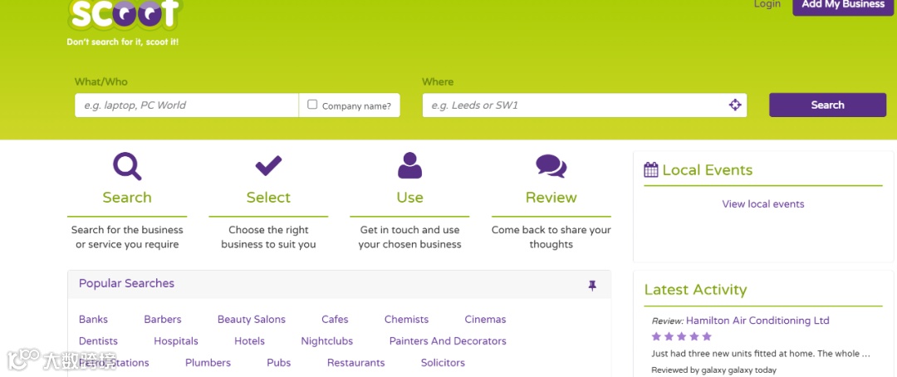Click the person Use icon
Screen dimensions: 897x377
point(409,165)
